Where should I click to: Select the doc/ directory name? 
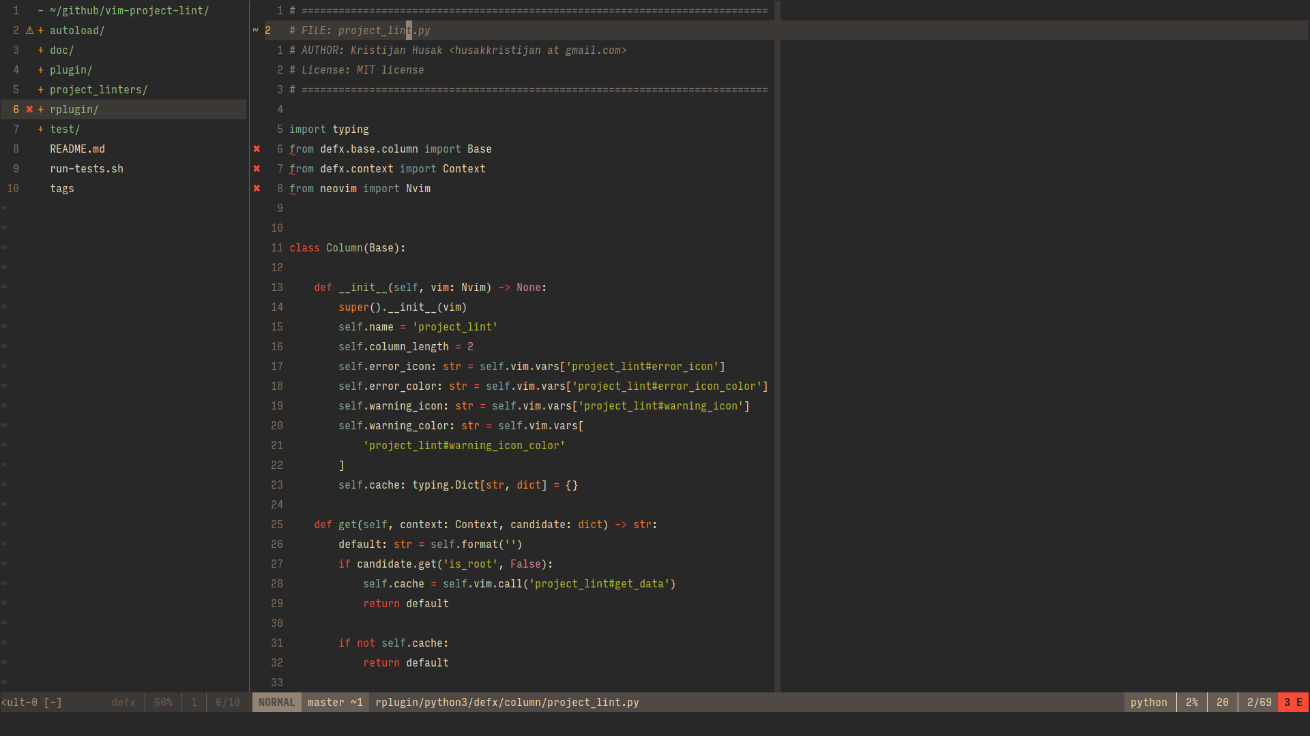click(62, 50)
